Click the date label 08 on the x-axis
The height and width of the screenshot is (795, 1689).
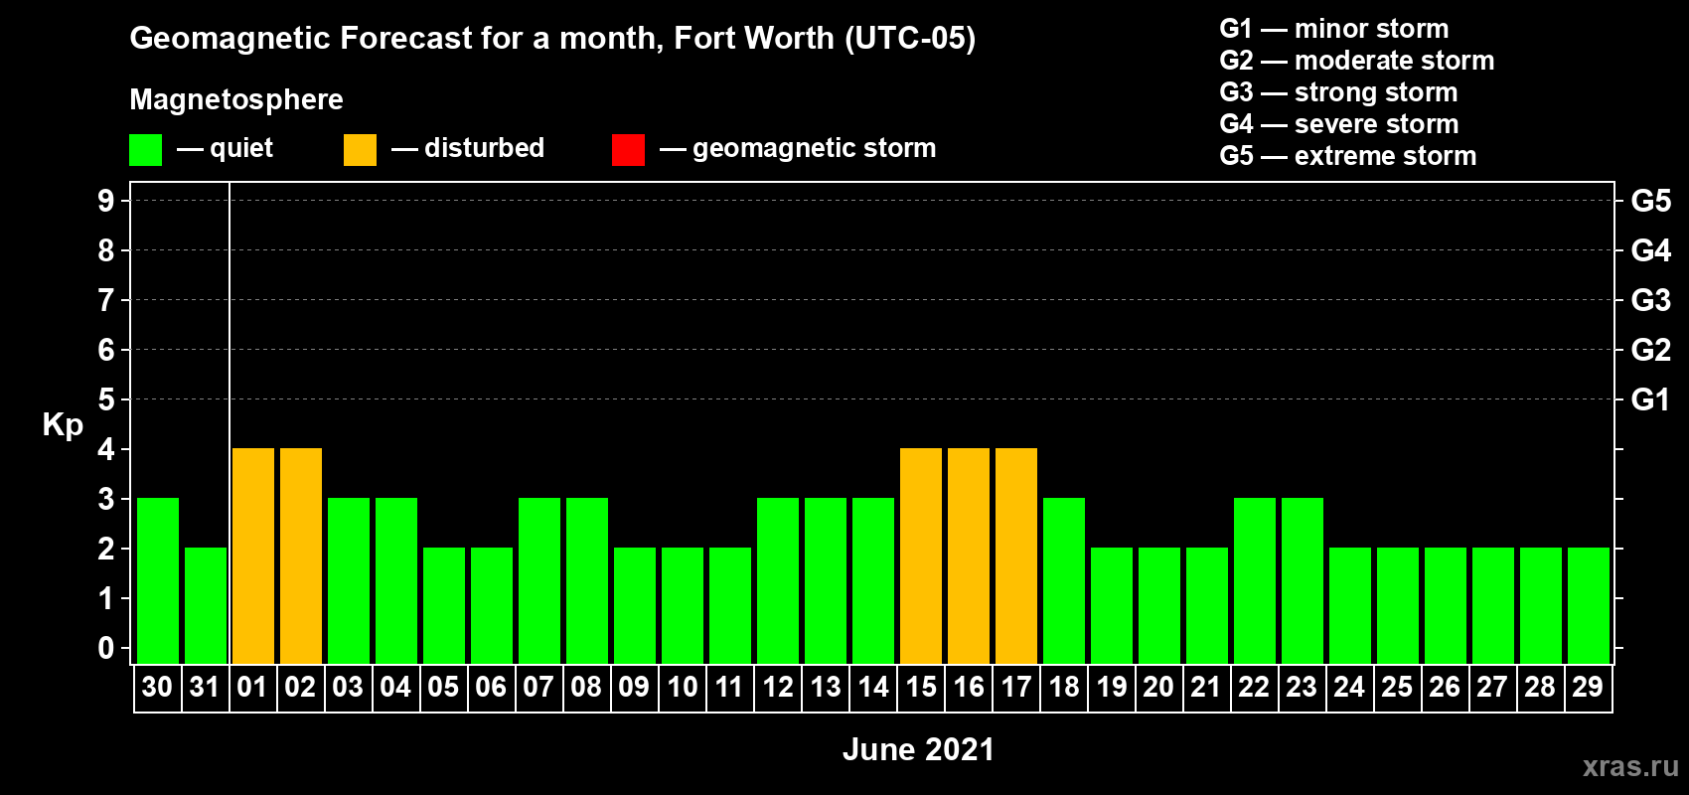[x=586, y=688]
